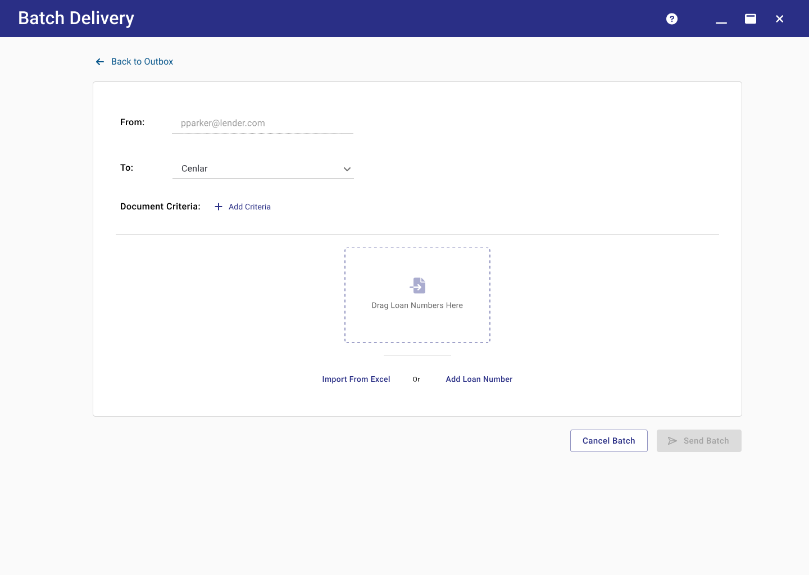This screenshot has width=809, height=575.
Task: Expand the To dropdown chevron
Action: [347, 169]
